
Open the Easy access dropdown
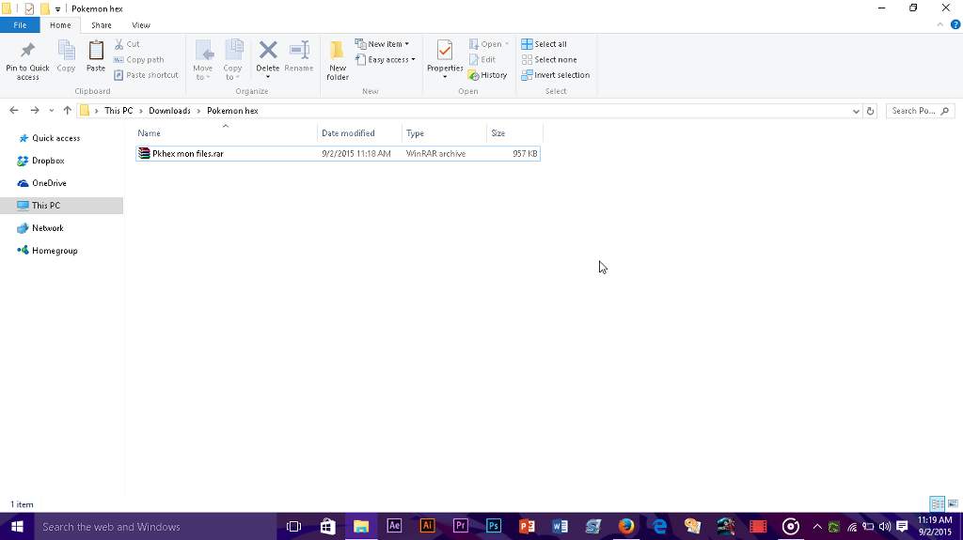(x=386, y=59)
